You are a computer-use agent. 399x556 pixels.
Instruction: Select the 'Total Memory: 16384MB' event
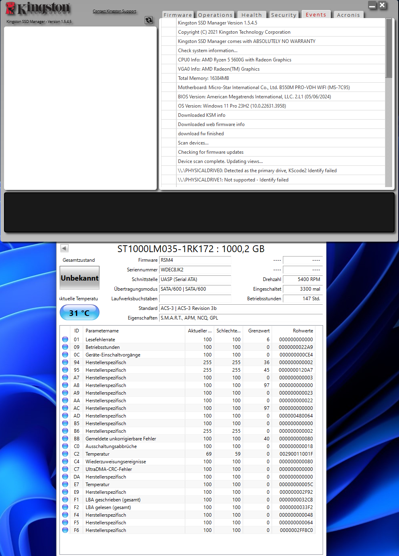[273, 78]
